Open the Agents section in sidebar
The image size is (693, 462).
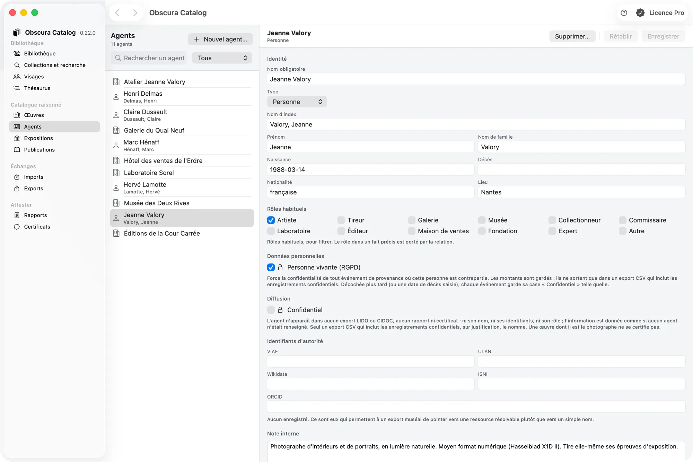pos(54,127)
